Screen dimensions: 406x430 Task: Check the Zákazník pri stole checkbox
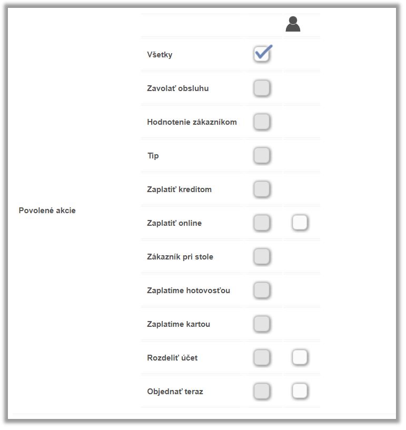(262, 256)
